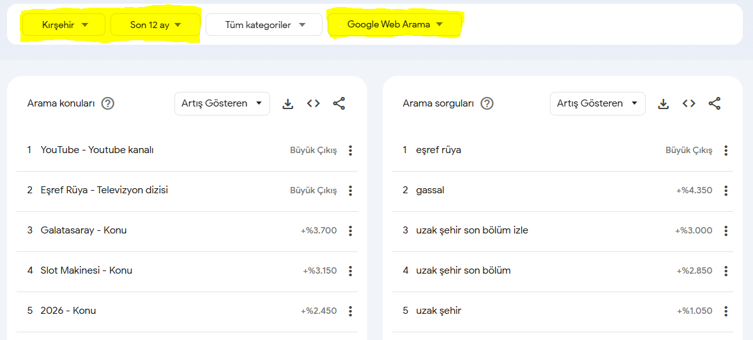Open the Kırşehir region dropdown
The width and height of the screenshot is (753, 340).
(65, 25)
